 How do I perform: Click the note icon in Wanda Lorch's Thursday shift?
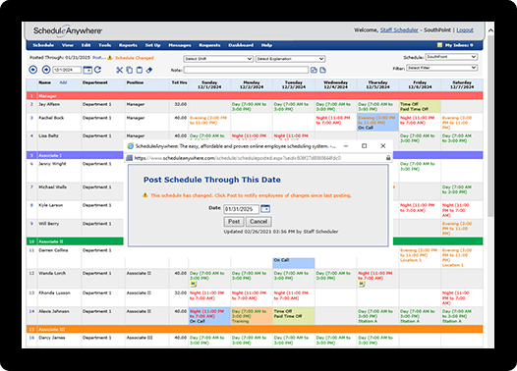tap(362, 284)
